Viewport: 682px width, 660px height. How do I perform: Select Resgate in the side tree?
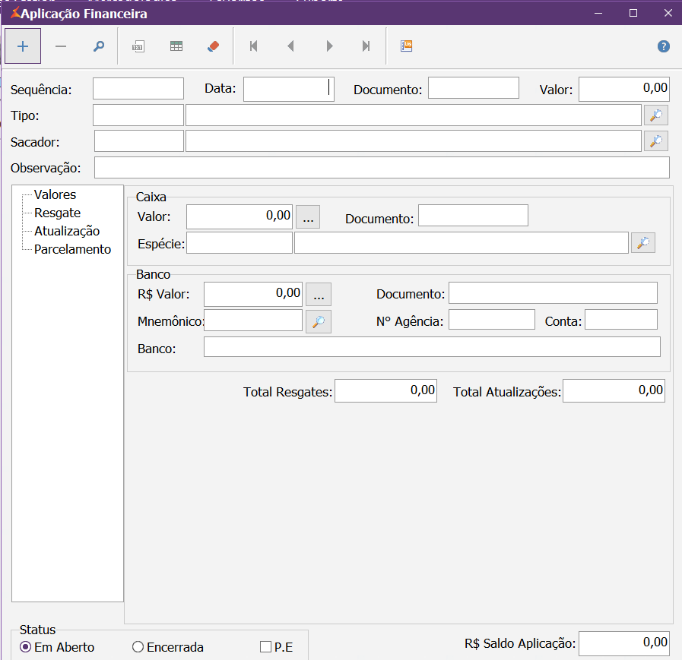pyautogui.click(x=57, y=213)
